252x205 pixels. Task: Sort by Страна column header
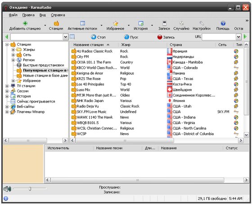click(191, 45)
